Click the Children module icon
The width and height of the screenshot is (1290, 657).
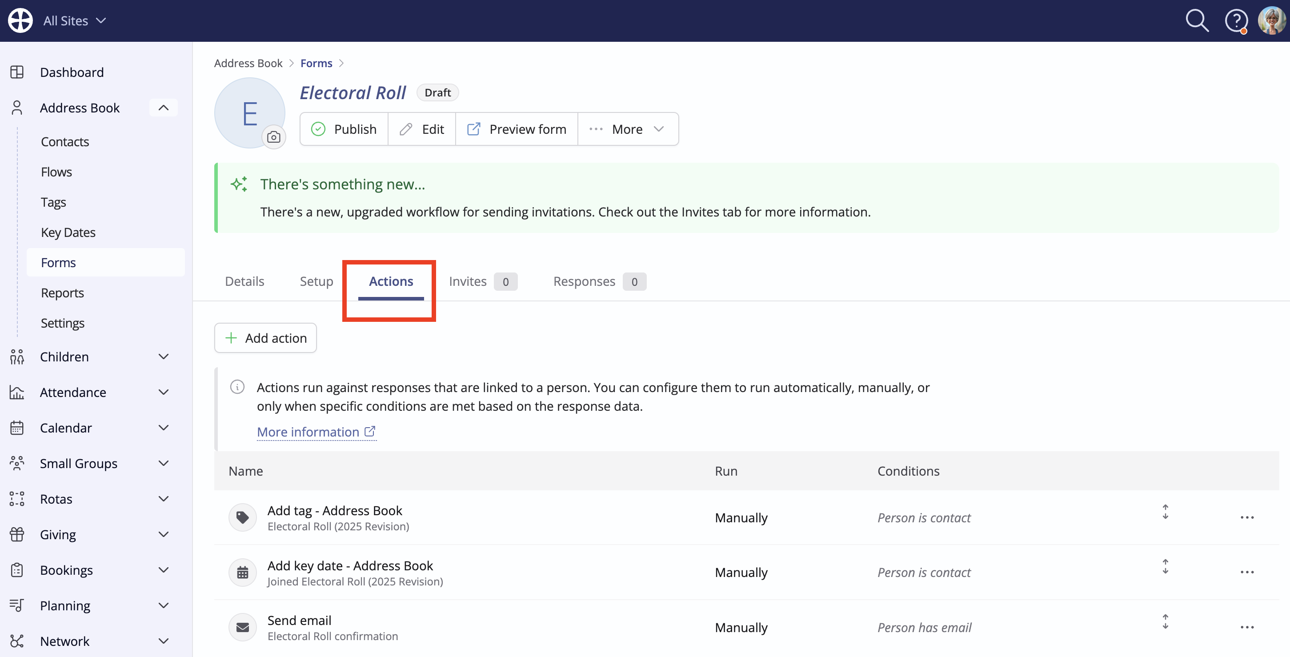(17, 357)
